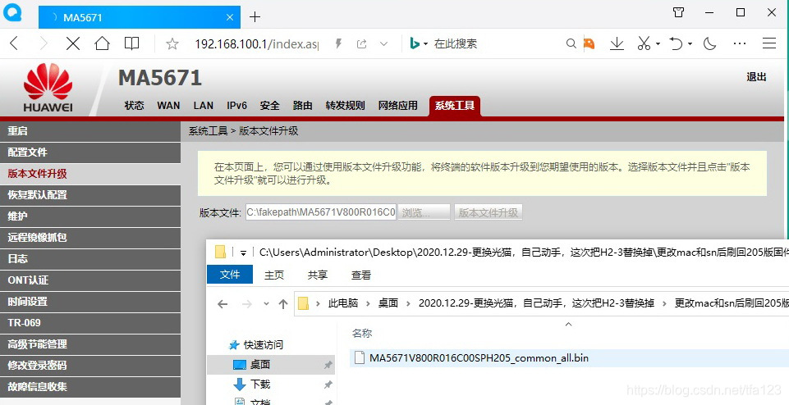Viewport: 789px width, 405px height.
Task: Open the 网络应用 tab
Action: pyautogui.click(x=398, y=106)
